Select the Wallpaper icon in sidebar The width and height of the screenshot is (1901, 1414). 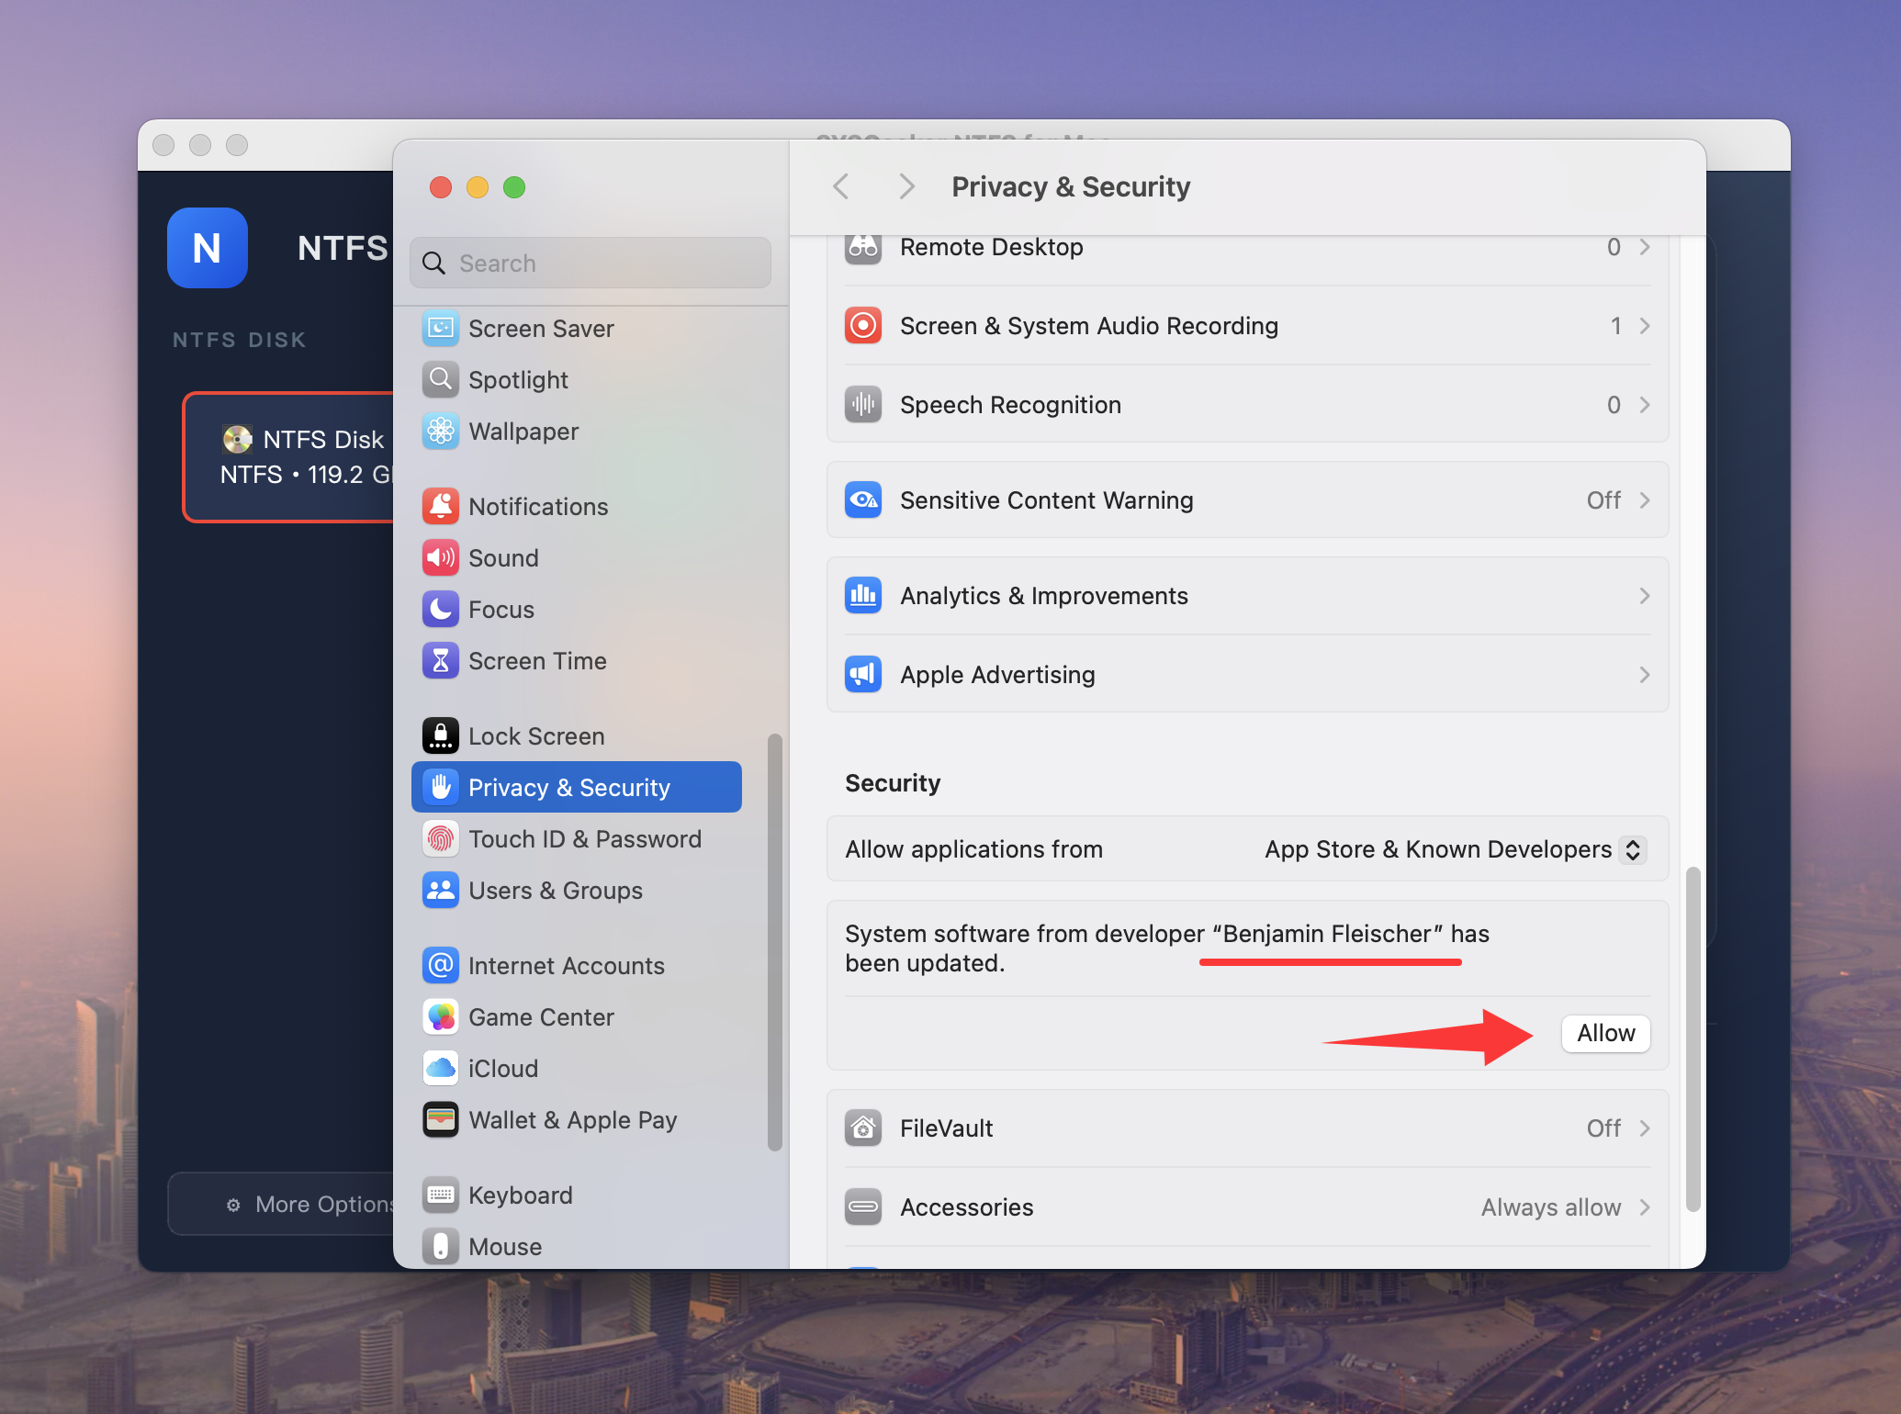pos(441,432)
